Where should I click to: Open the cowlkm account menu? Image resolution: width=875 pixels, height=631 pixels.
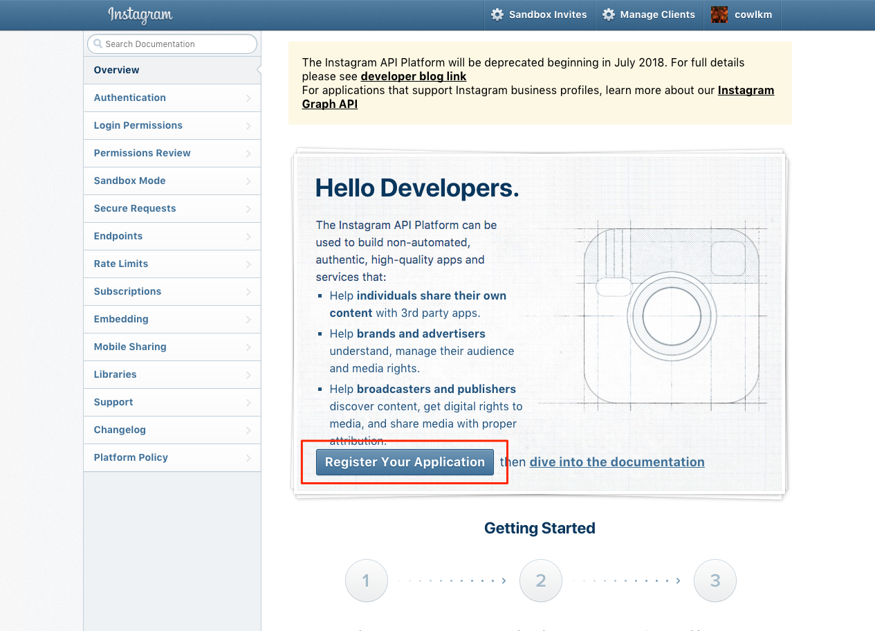click(742, 15)
